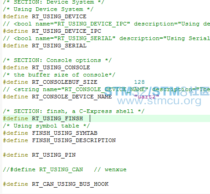This screenshot has height=194, width=210.
Task: Click the FINSH_USING_SYMTAB macro name
Action: 65,133
